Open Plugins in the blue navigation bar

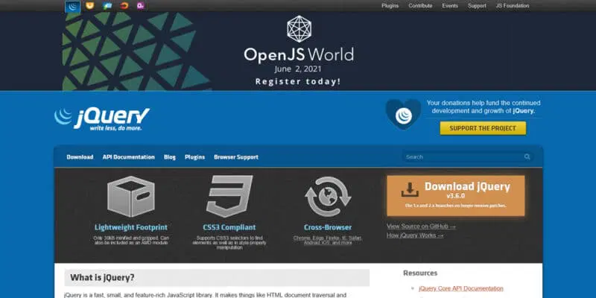pos(194,157)
